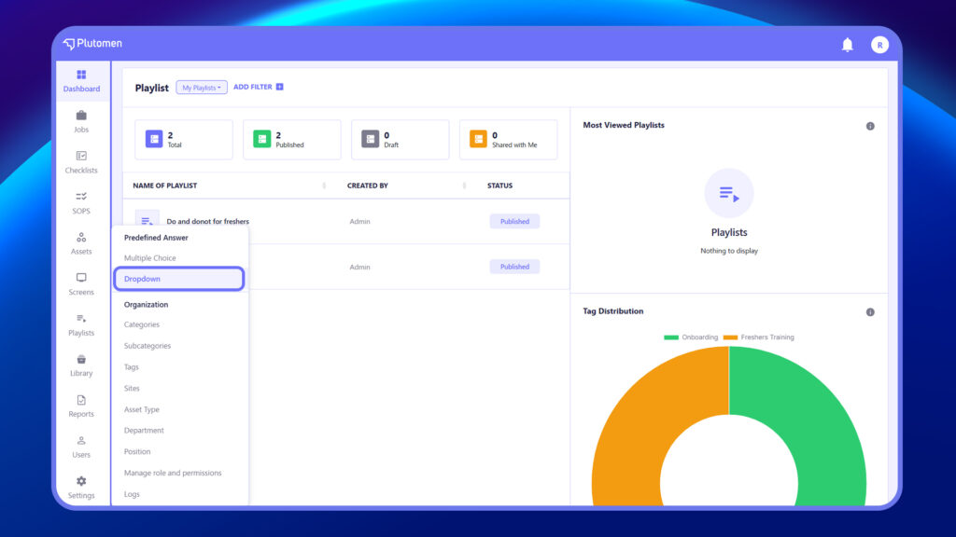Open Asset Type in settings menu

coord(142,410)
